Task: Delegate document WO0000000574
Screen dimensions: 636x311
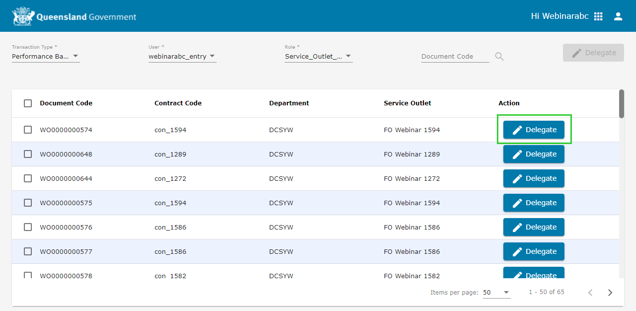Action: (534, 130)
